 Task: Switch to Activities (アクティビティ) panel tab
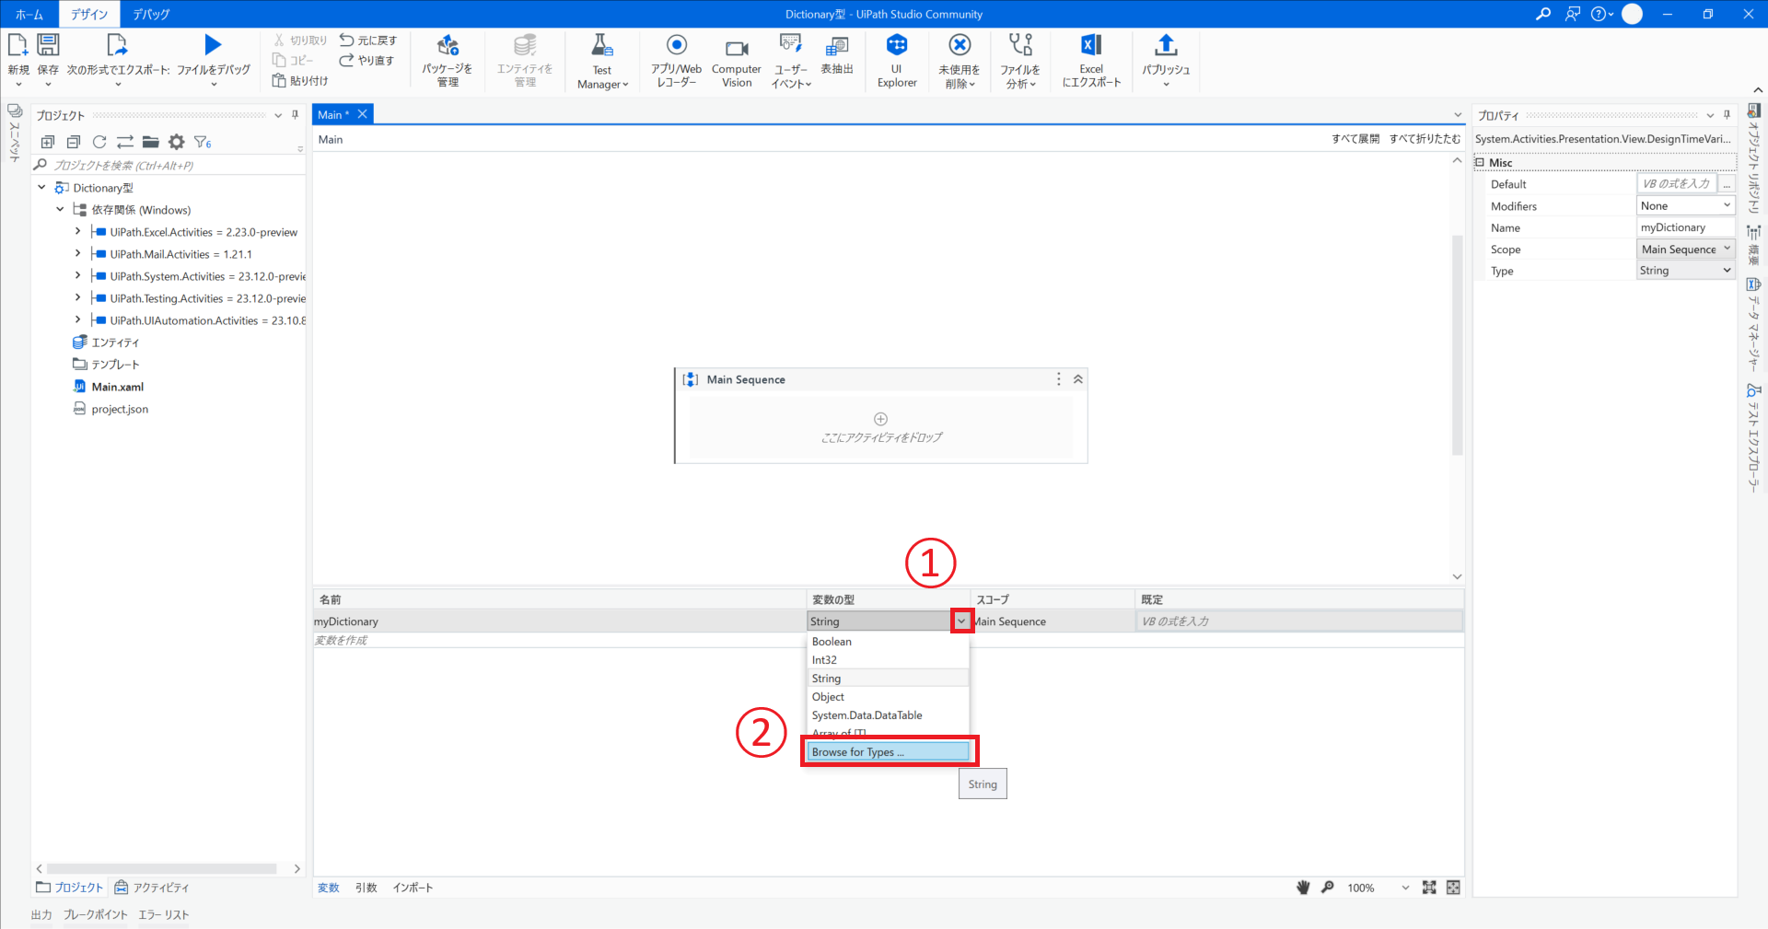(x=152, y=888)
